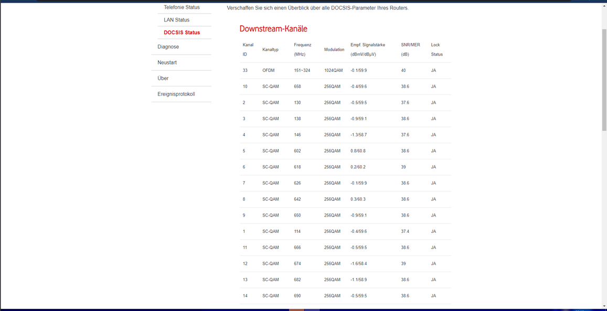Click the OFDM channel type cell
Screen dimensions: 607x311
(x=268, y=70)
